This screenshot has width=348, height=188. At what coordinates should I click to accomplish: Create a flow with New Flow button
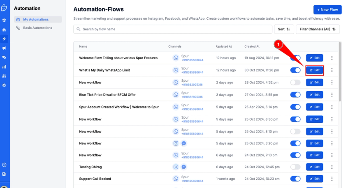pyautogui.click(x=327, y=10)
